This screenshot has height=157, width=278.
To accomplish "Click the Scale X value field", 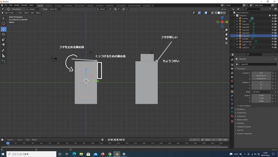I will 261,95.
